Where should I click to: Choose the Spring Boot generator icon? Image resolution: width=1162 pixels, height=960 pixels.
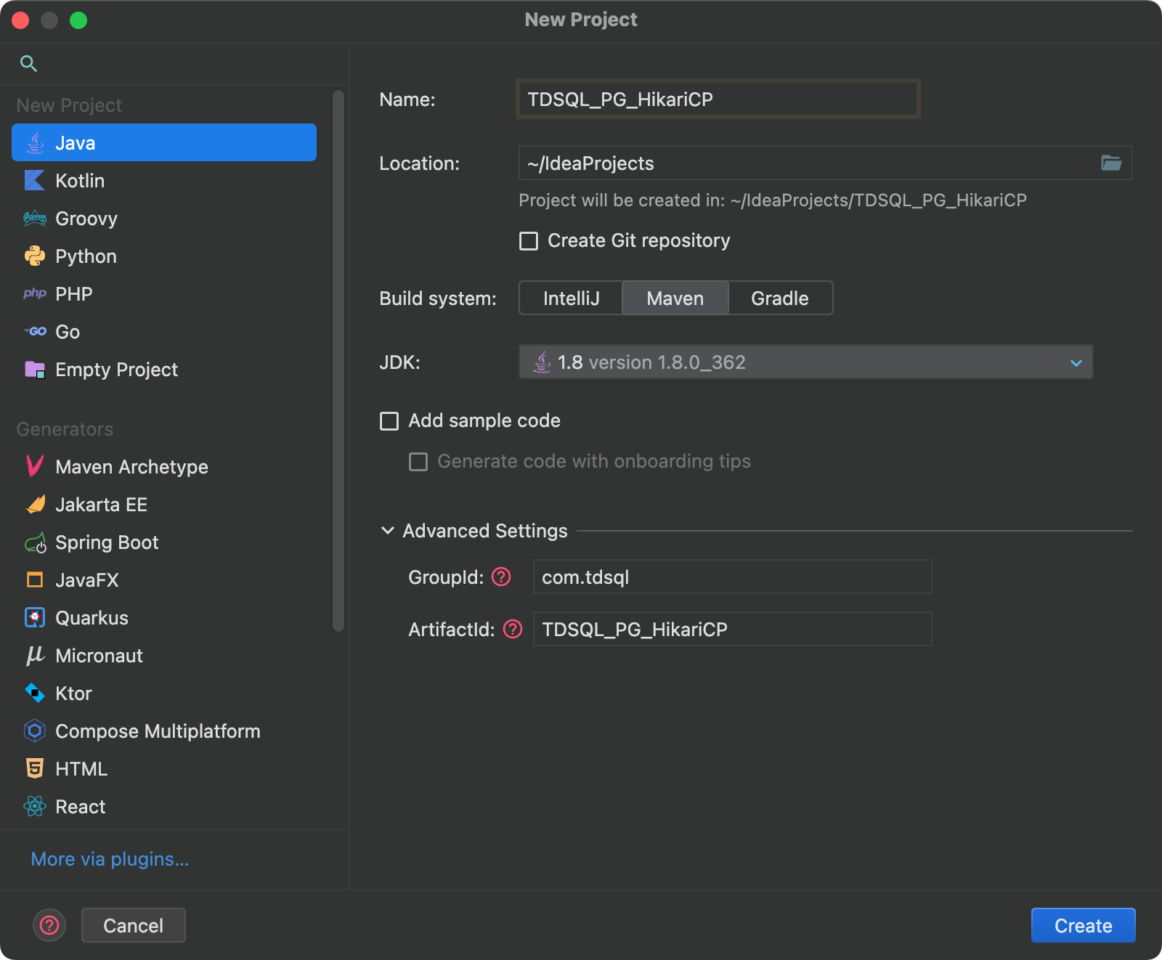click(x=35, y=542)
